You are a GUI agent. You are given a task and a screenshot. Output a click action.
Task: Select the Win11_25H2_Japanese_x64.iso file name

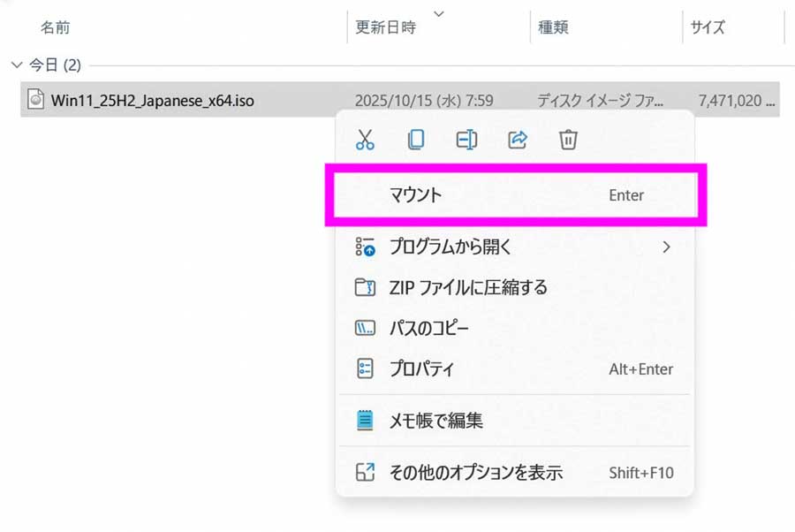click(x=152, y=101)
